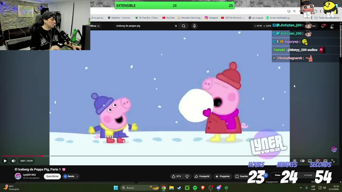Click the 3:07 / 26:09 time display

26,161
